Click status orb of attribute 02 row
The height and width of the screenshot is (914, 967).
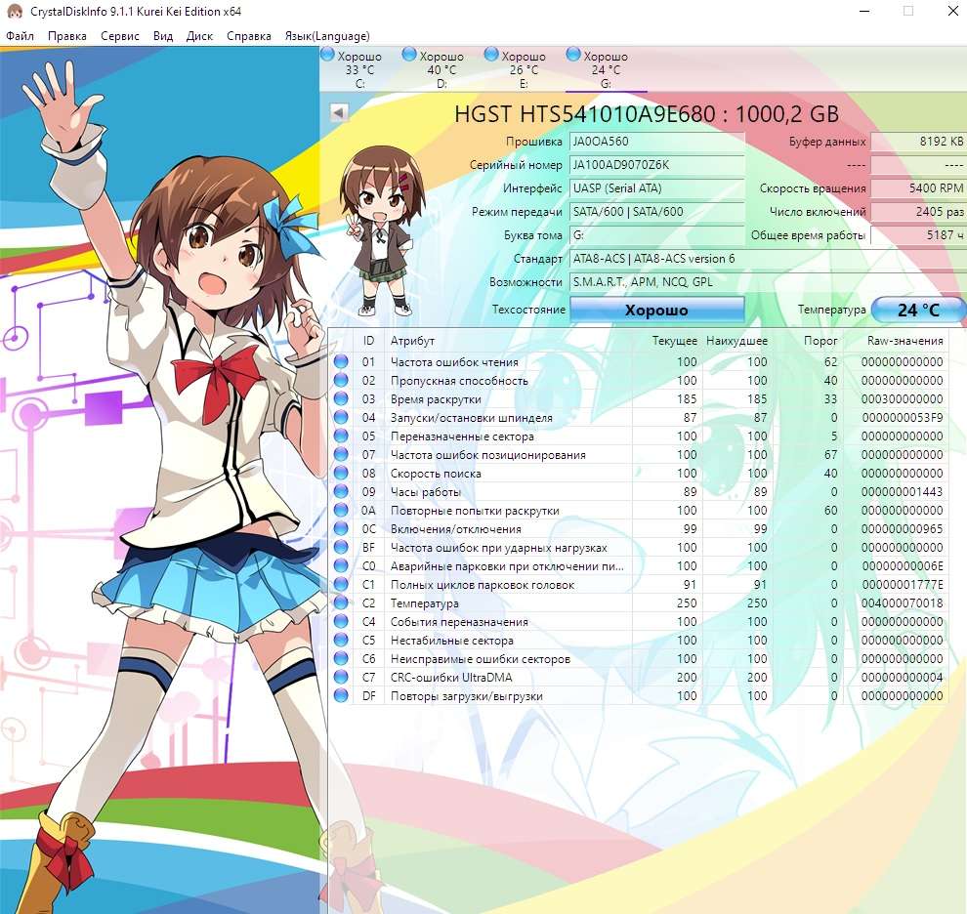point(341,380)
